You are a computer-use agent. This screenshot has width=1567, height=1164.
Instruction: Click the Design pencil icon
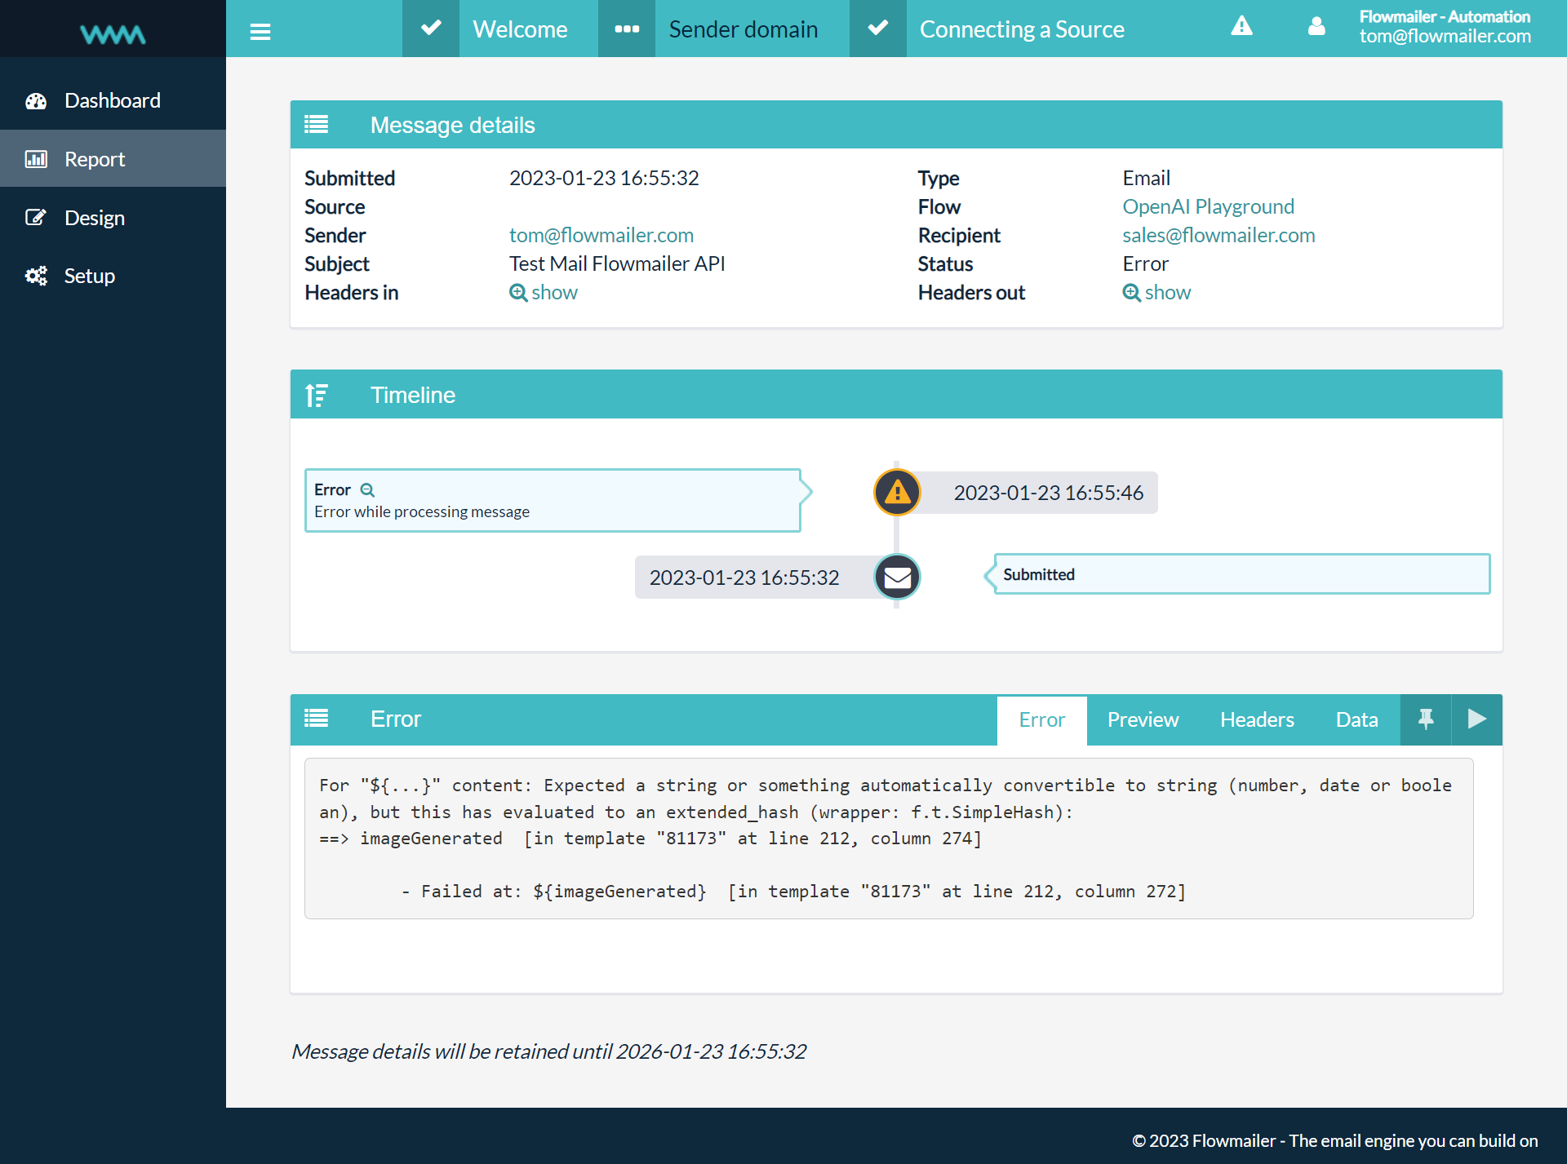click(36, 218)
